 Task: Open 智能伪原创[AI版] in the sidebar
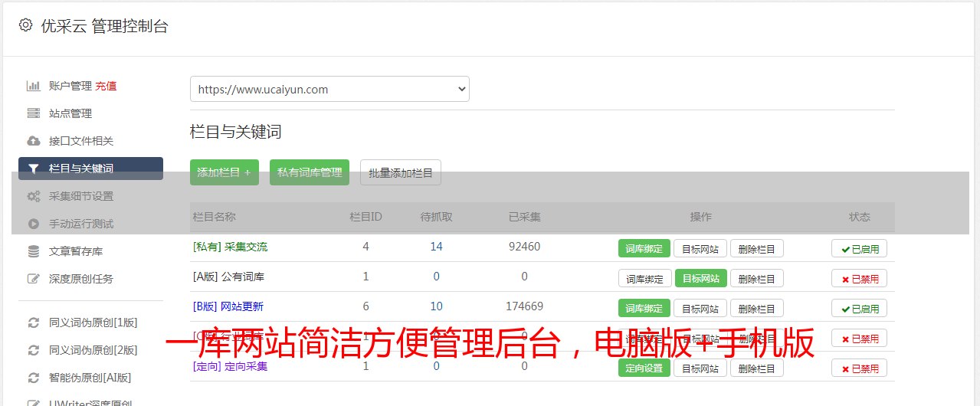point(90,378)
